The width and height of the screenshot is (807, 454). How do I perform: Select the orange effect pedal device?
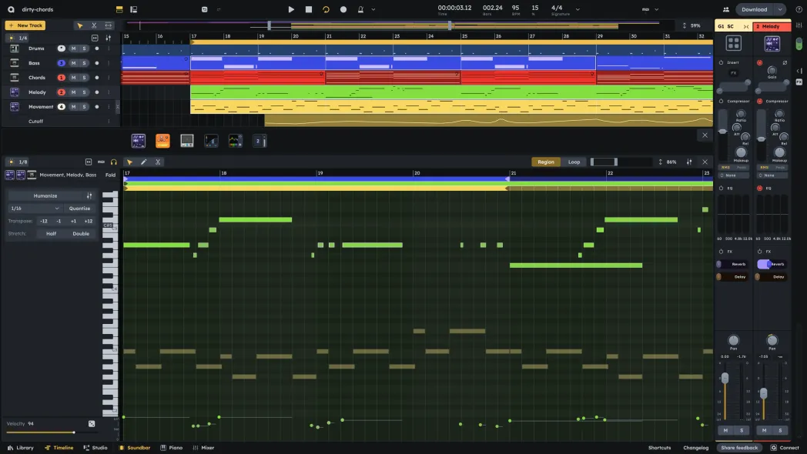[162, 140]
